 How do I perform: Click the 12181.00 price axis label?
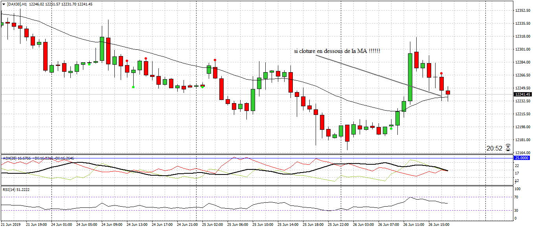tap(523, 140)
